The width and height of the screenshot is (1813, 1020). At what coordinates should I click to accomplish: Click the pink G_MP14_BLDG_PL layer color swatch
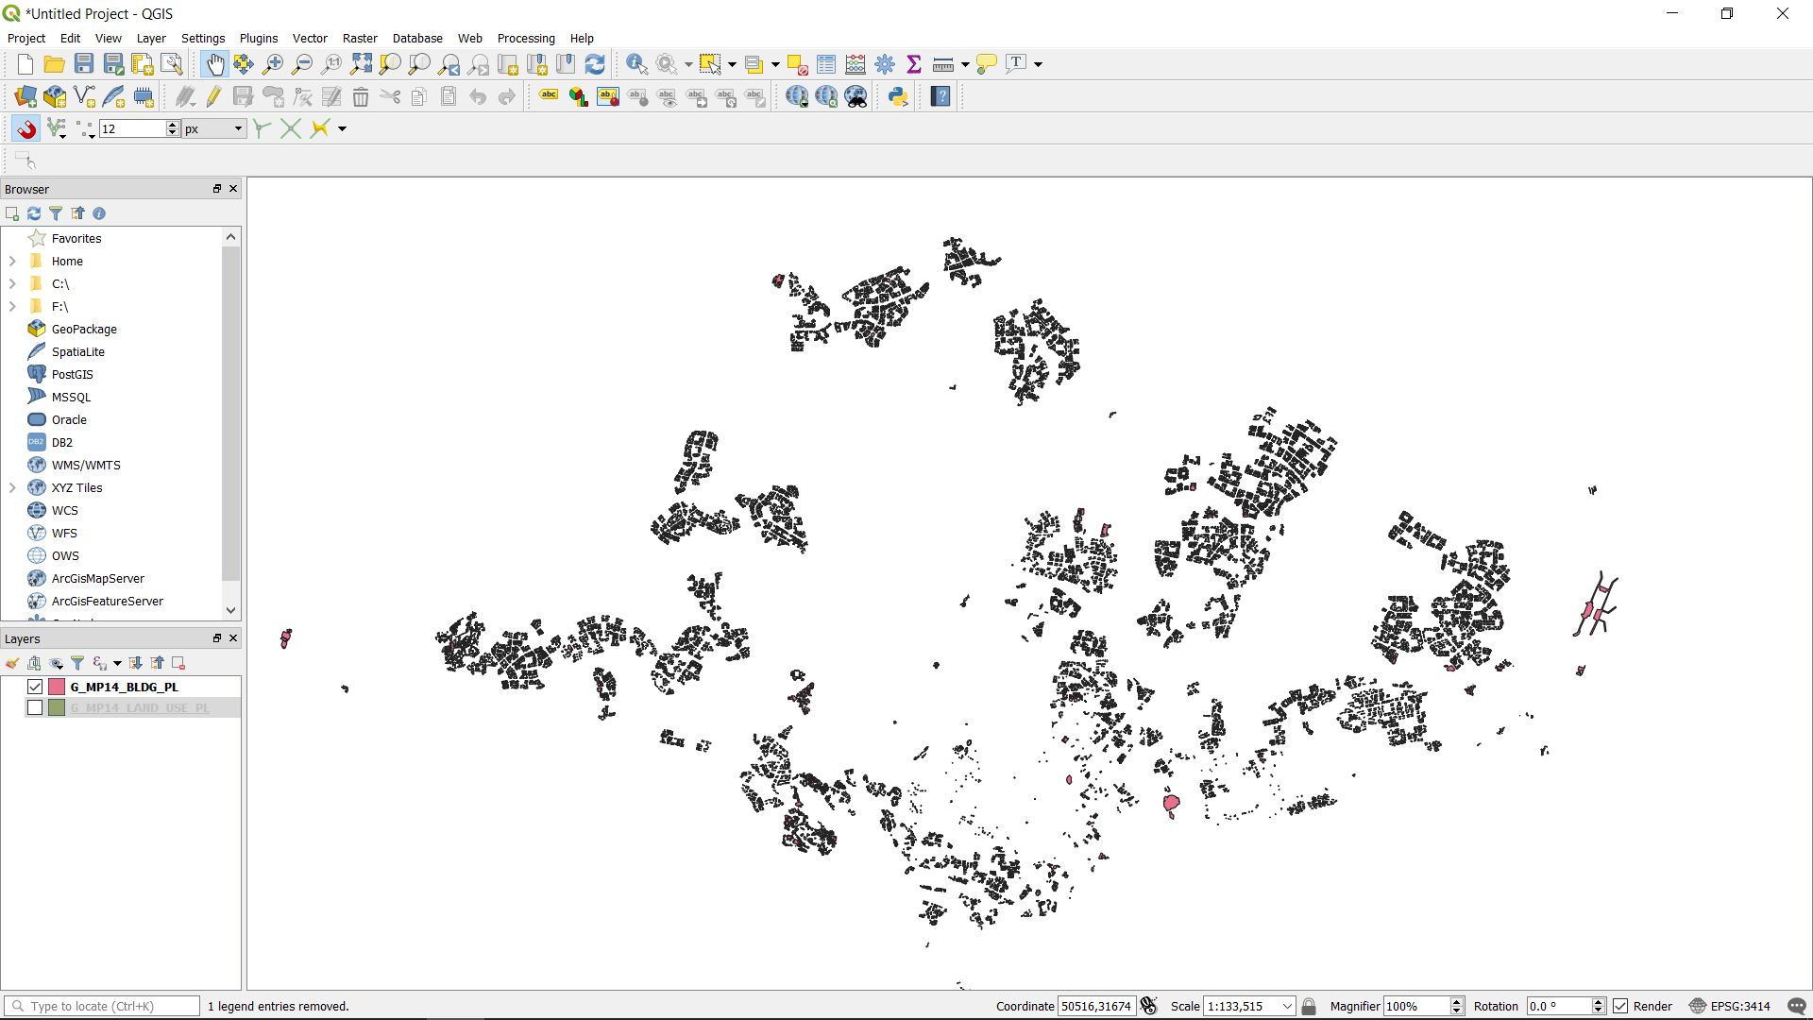57,687
